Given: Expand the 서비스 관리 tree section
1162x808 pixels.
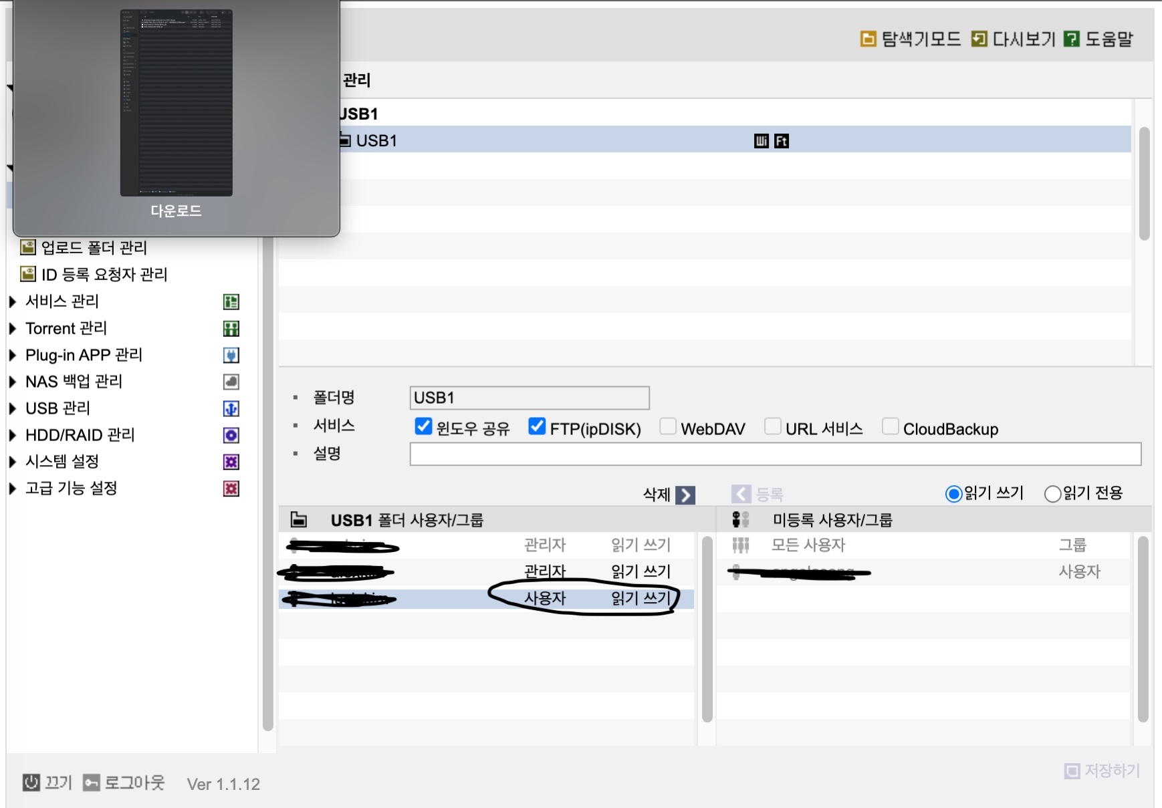Looking at the screenshot, I should [x=12, y=301].
